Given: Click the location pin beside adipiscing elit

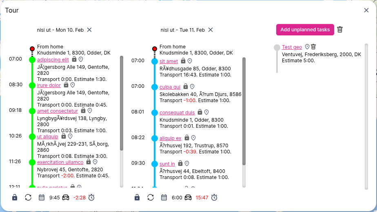Looking at the screenshot, I should click(81, 59).
